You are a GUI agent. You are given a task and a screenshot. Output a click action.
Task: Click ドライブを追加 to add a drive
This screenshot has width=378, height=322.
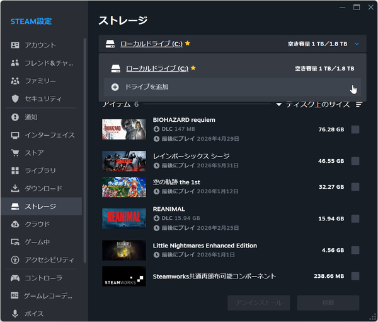(232, 87)
